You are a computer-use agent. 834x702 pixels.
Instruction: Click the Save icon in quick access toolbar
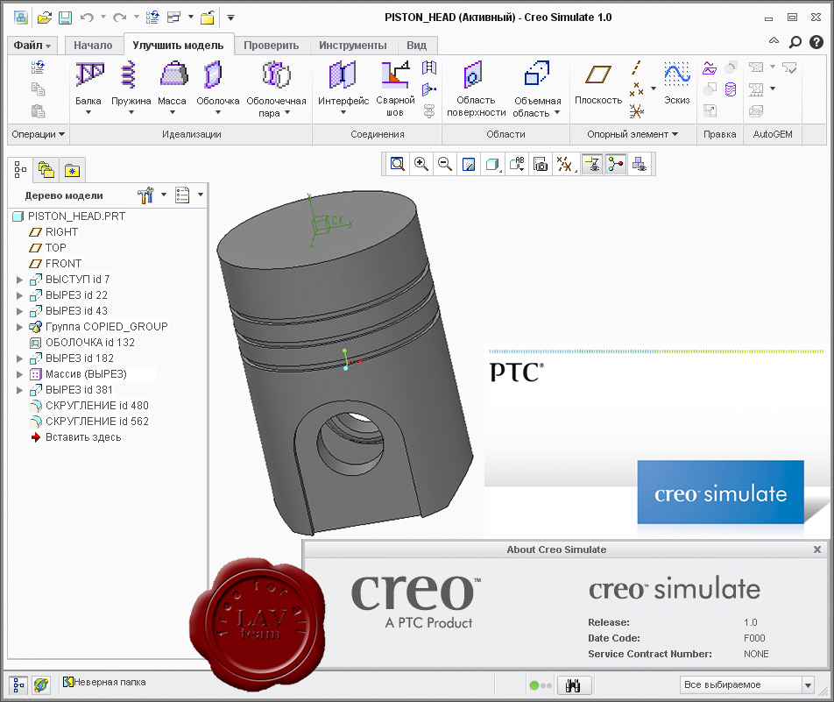point(65,18)
